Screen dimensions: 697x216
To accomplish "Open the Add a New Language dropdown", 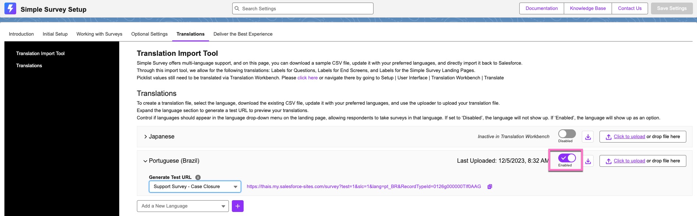I will point(183,206).
